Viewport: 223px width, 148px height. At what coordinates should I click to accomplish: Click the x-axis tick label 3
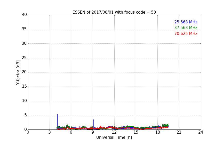(x=50, y=132)
